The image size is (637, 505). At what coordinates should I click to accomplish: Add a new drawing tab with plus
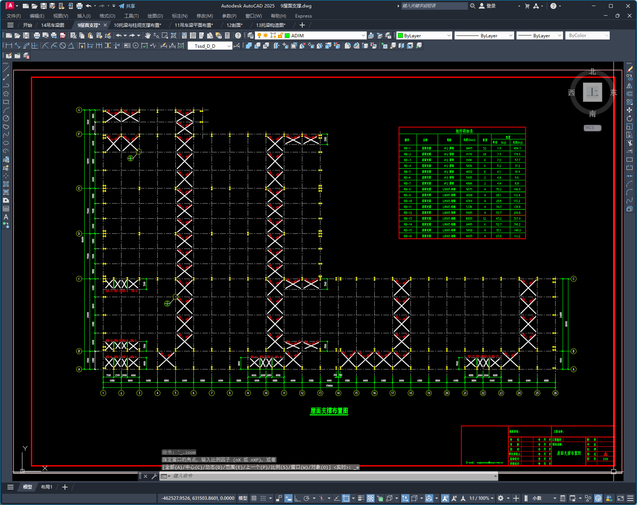(302, 25)
